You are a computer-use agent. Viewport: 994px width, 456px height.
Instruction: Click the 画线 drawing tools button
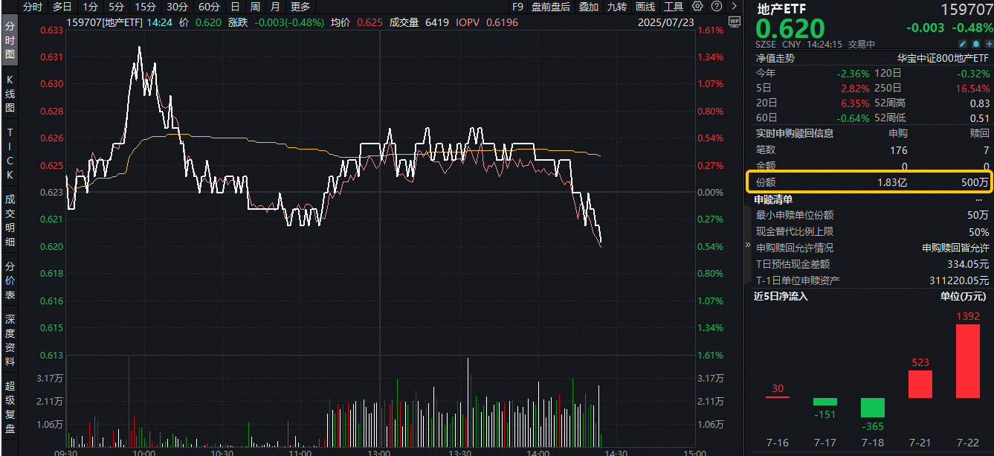[645, 7]
